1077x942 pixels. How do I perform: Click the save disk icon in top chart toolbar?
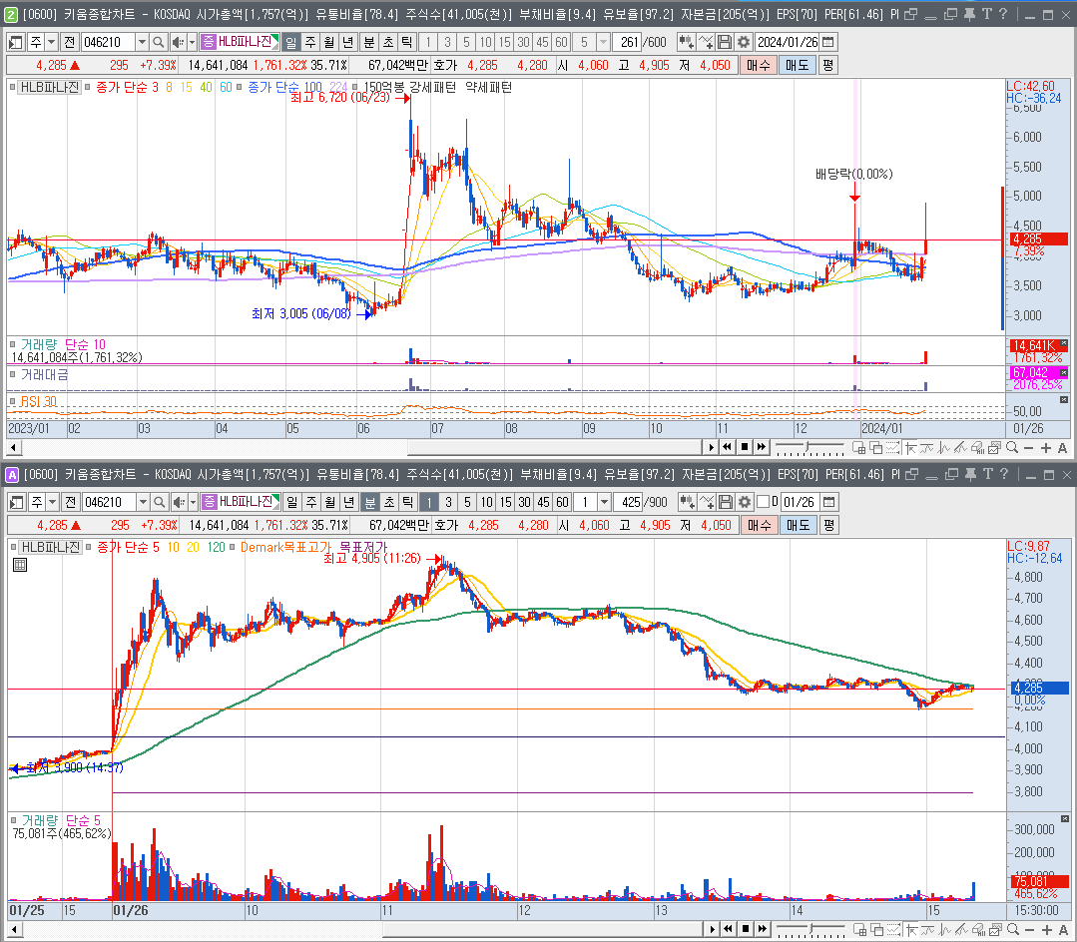(x=724, y=43)
